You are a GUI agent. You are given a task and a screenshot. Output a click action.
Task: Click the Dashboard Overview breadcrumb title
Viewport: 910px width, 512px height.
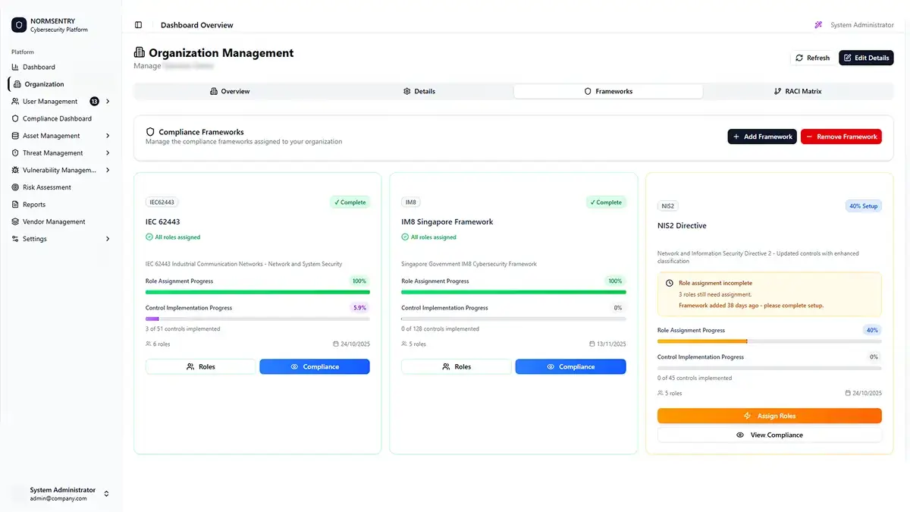pos(197,25)
